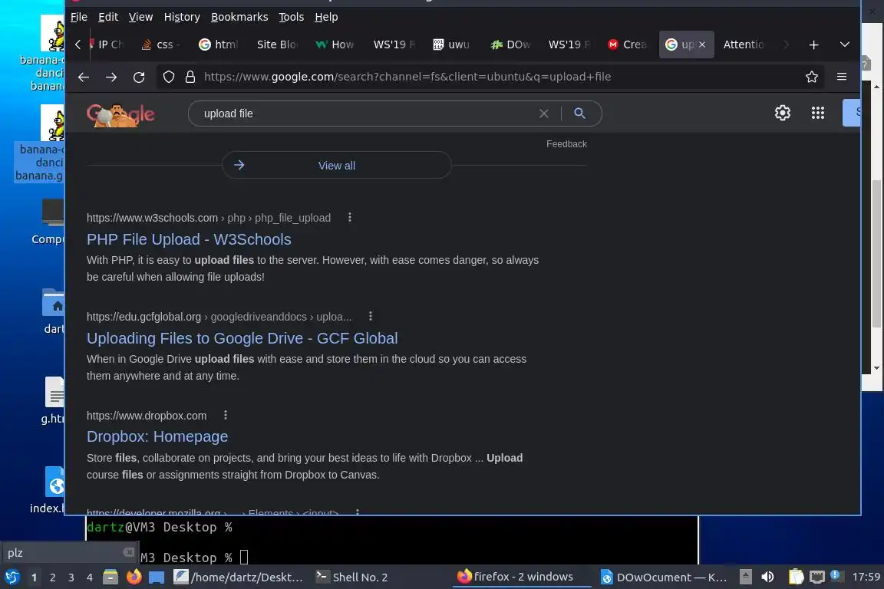Expand hidden system tray items arrow
Viewport: 884px width, 589px height.
(745, 577)
